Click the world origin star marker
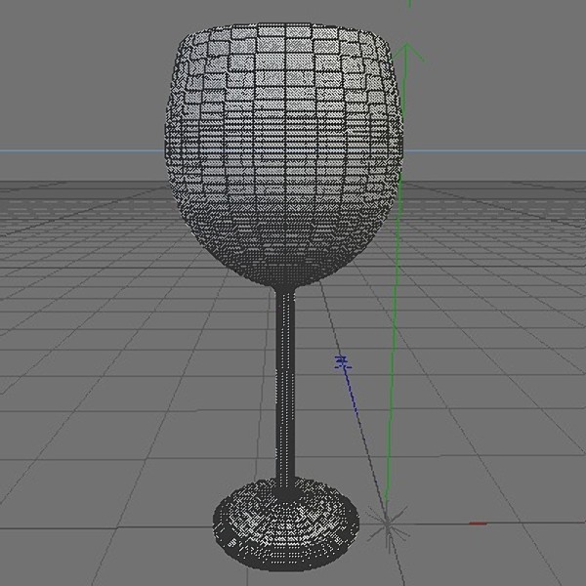Viewport: 586px width, 586px height. (x=387, y=523)
